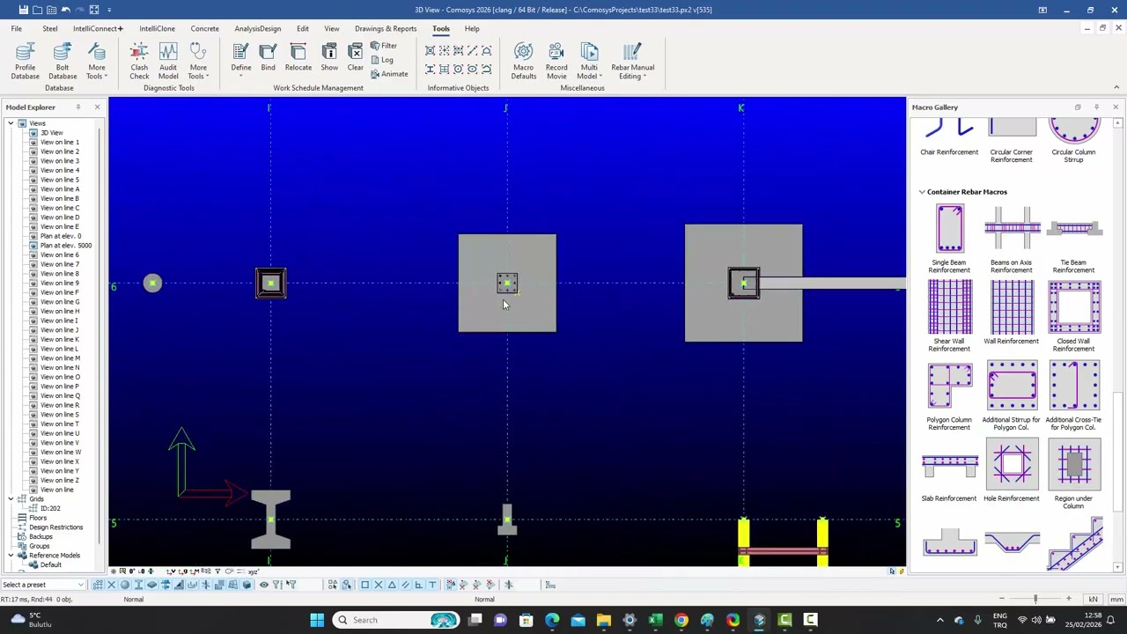Screen dimensions: 1127x634
Task: Toggle the I-beam profile button in bottom toolbar
Action: (x=138, y=585)
